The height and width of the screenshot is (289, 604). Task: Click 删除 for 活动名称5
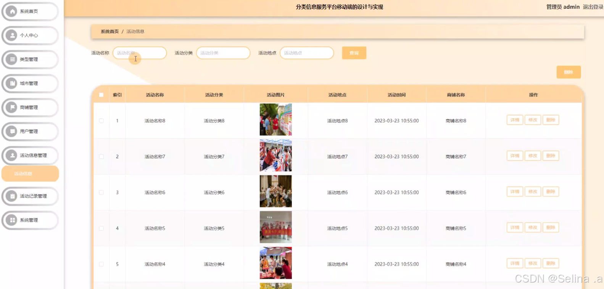551,228
